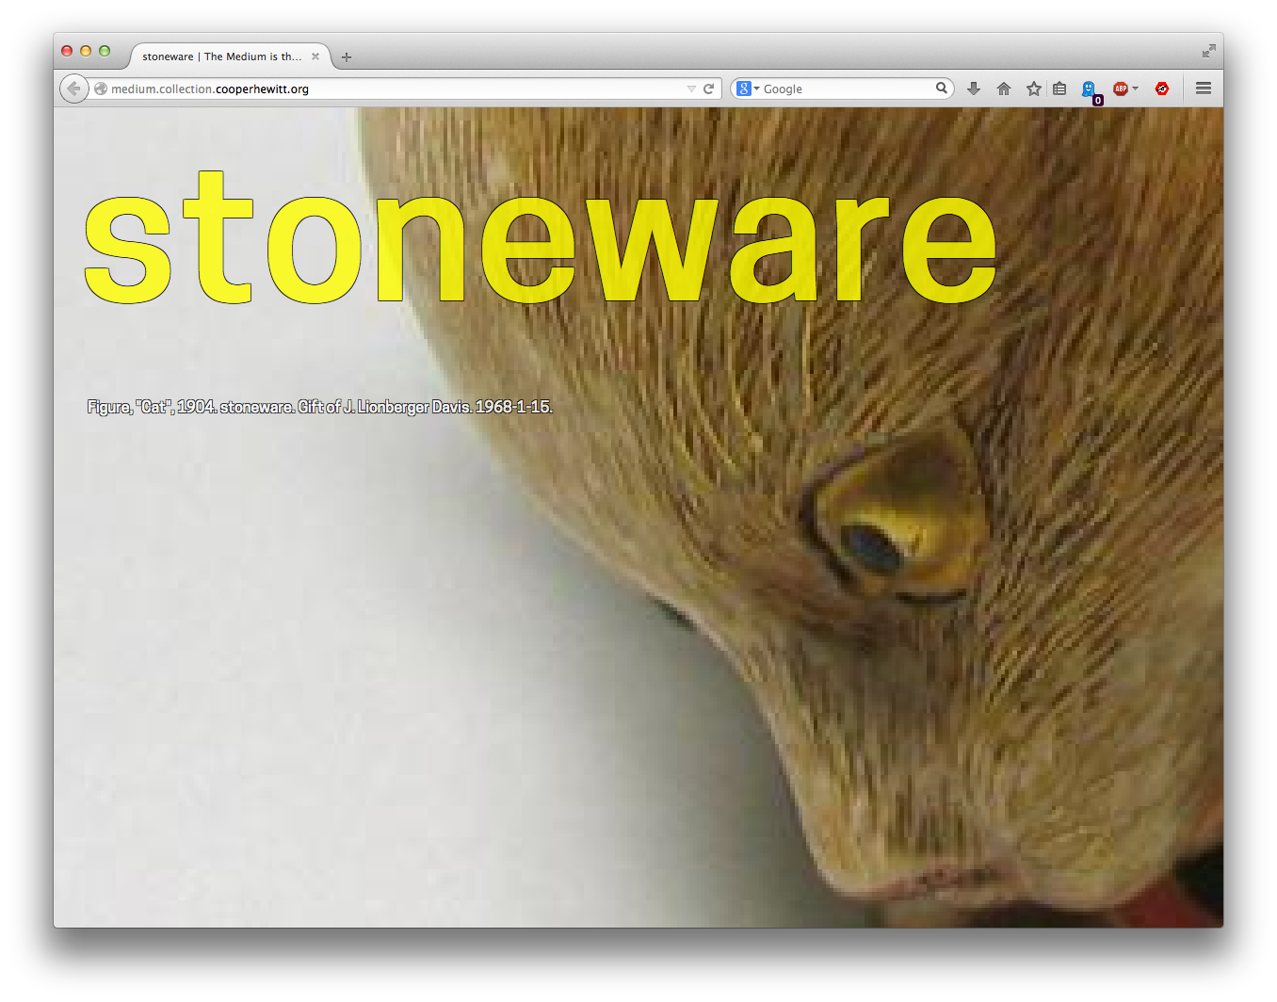Select the stoneware tab

tap(221, 57)
